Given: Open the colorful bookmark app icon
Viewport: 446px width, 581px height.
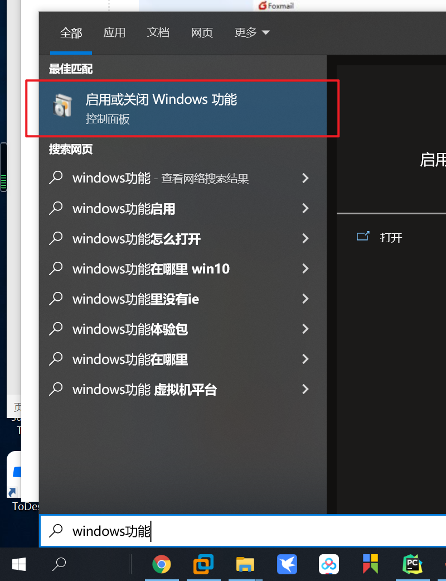Looking at the screenshot, I should click(x=371, y=564).
